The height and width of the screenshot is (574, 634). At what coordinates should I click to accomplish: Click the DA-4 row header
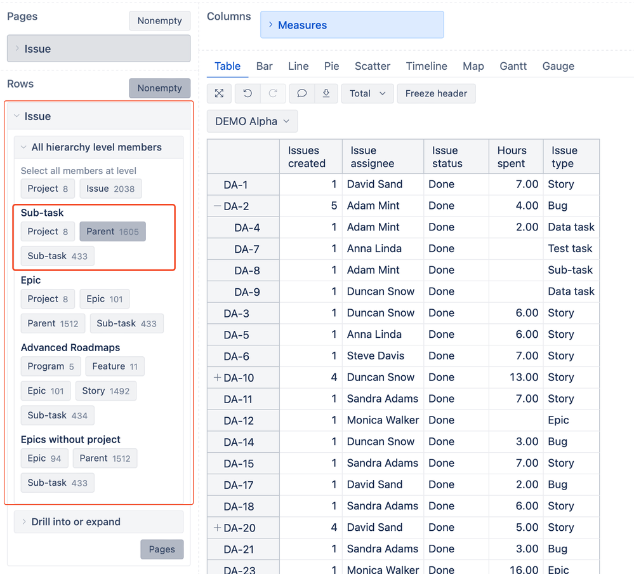[x=244, y=227]
